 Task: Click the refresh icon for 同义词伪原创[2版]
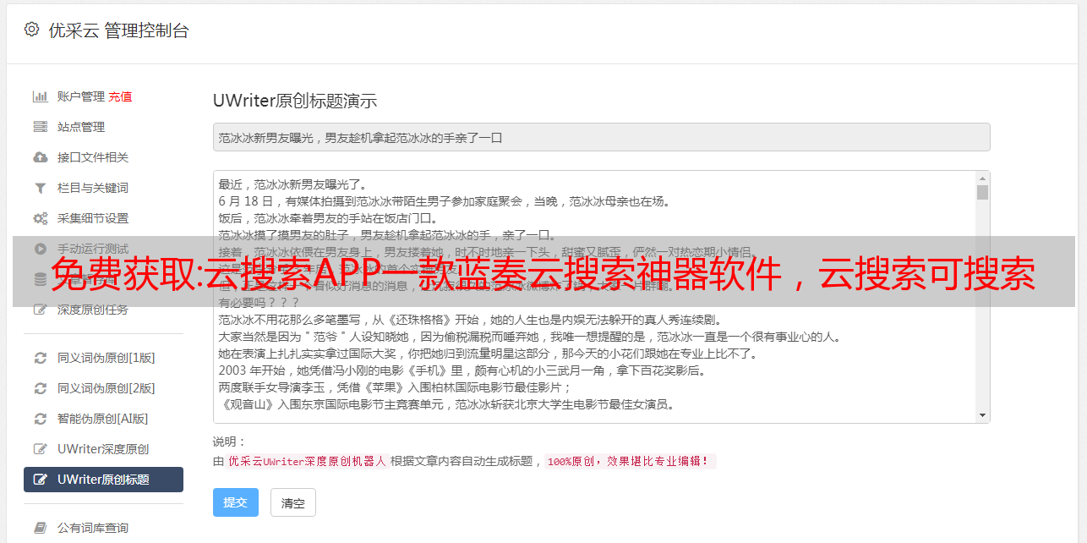click(40, 388)
